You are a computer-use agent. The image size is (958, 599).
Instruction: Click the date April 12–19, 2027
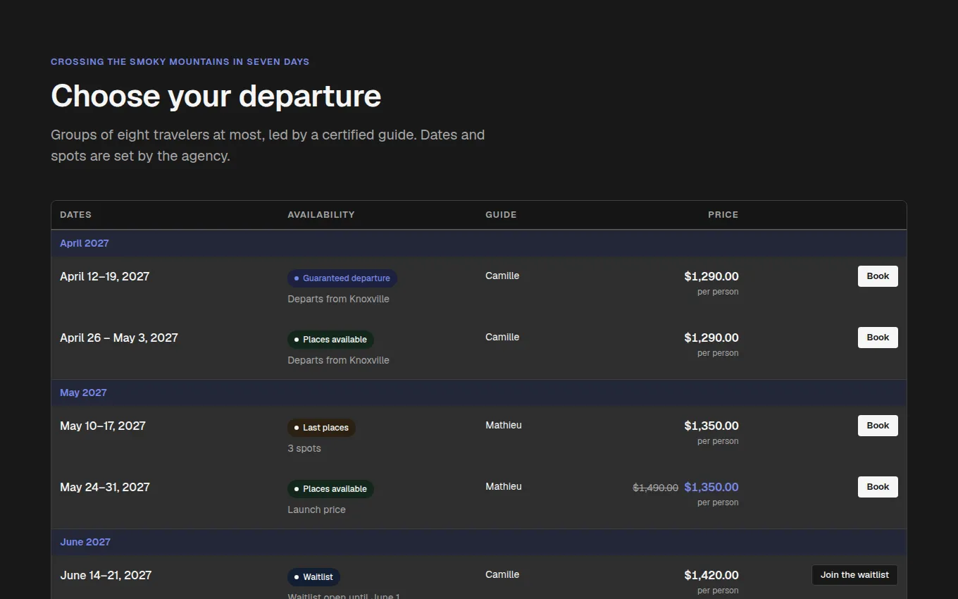(104, 276)
